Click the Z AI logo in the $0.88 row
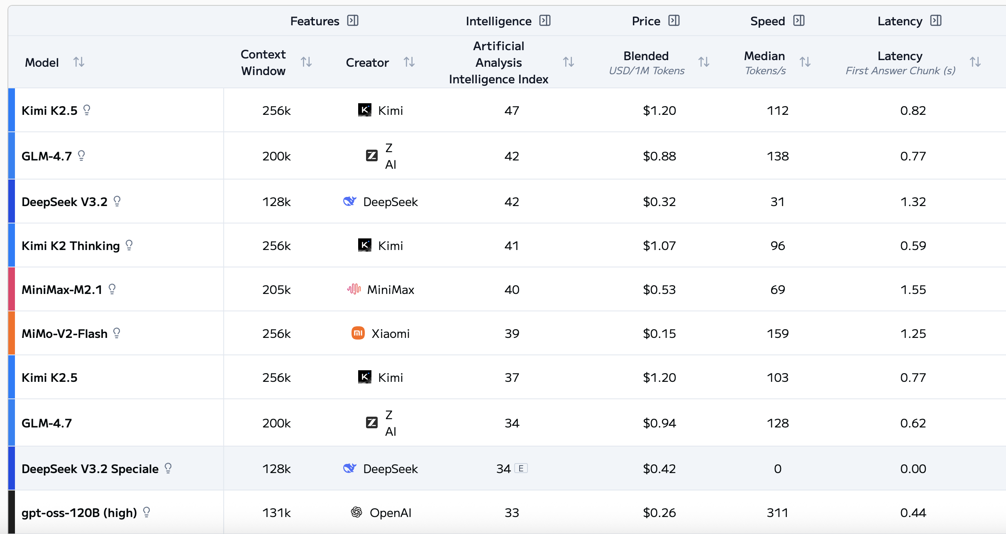Viewport: 1006px width, 534px height. click(x=372, y=155)
